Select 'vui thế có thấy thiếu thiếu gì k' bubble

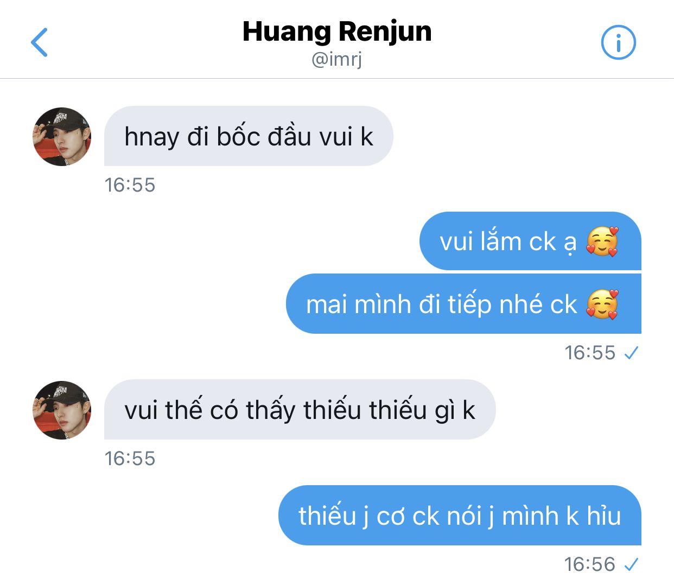(x=300, y=410)
